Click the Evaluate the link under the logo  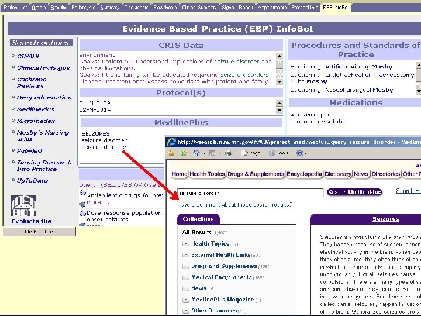32,221
